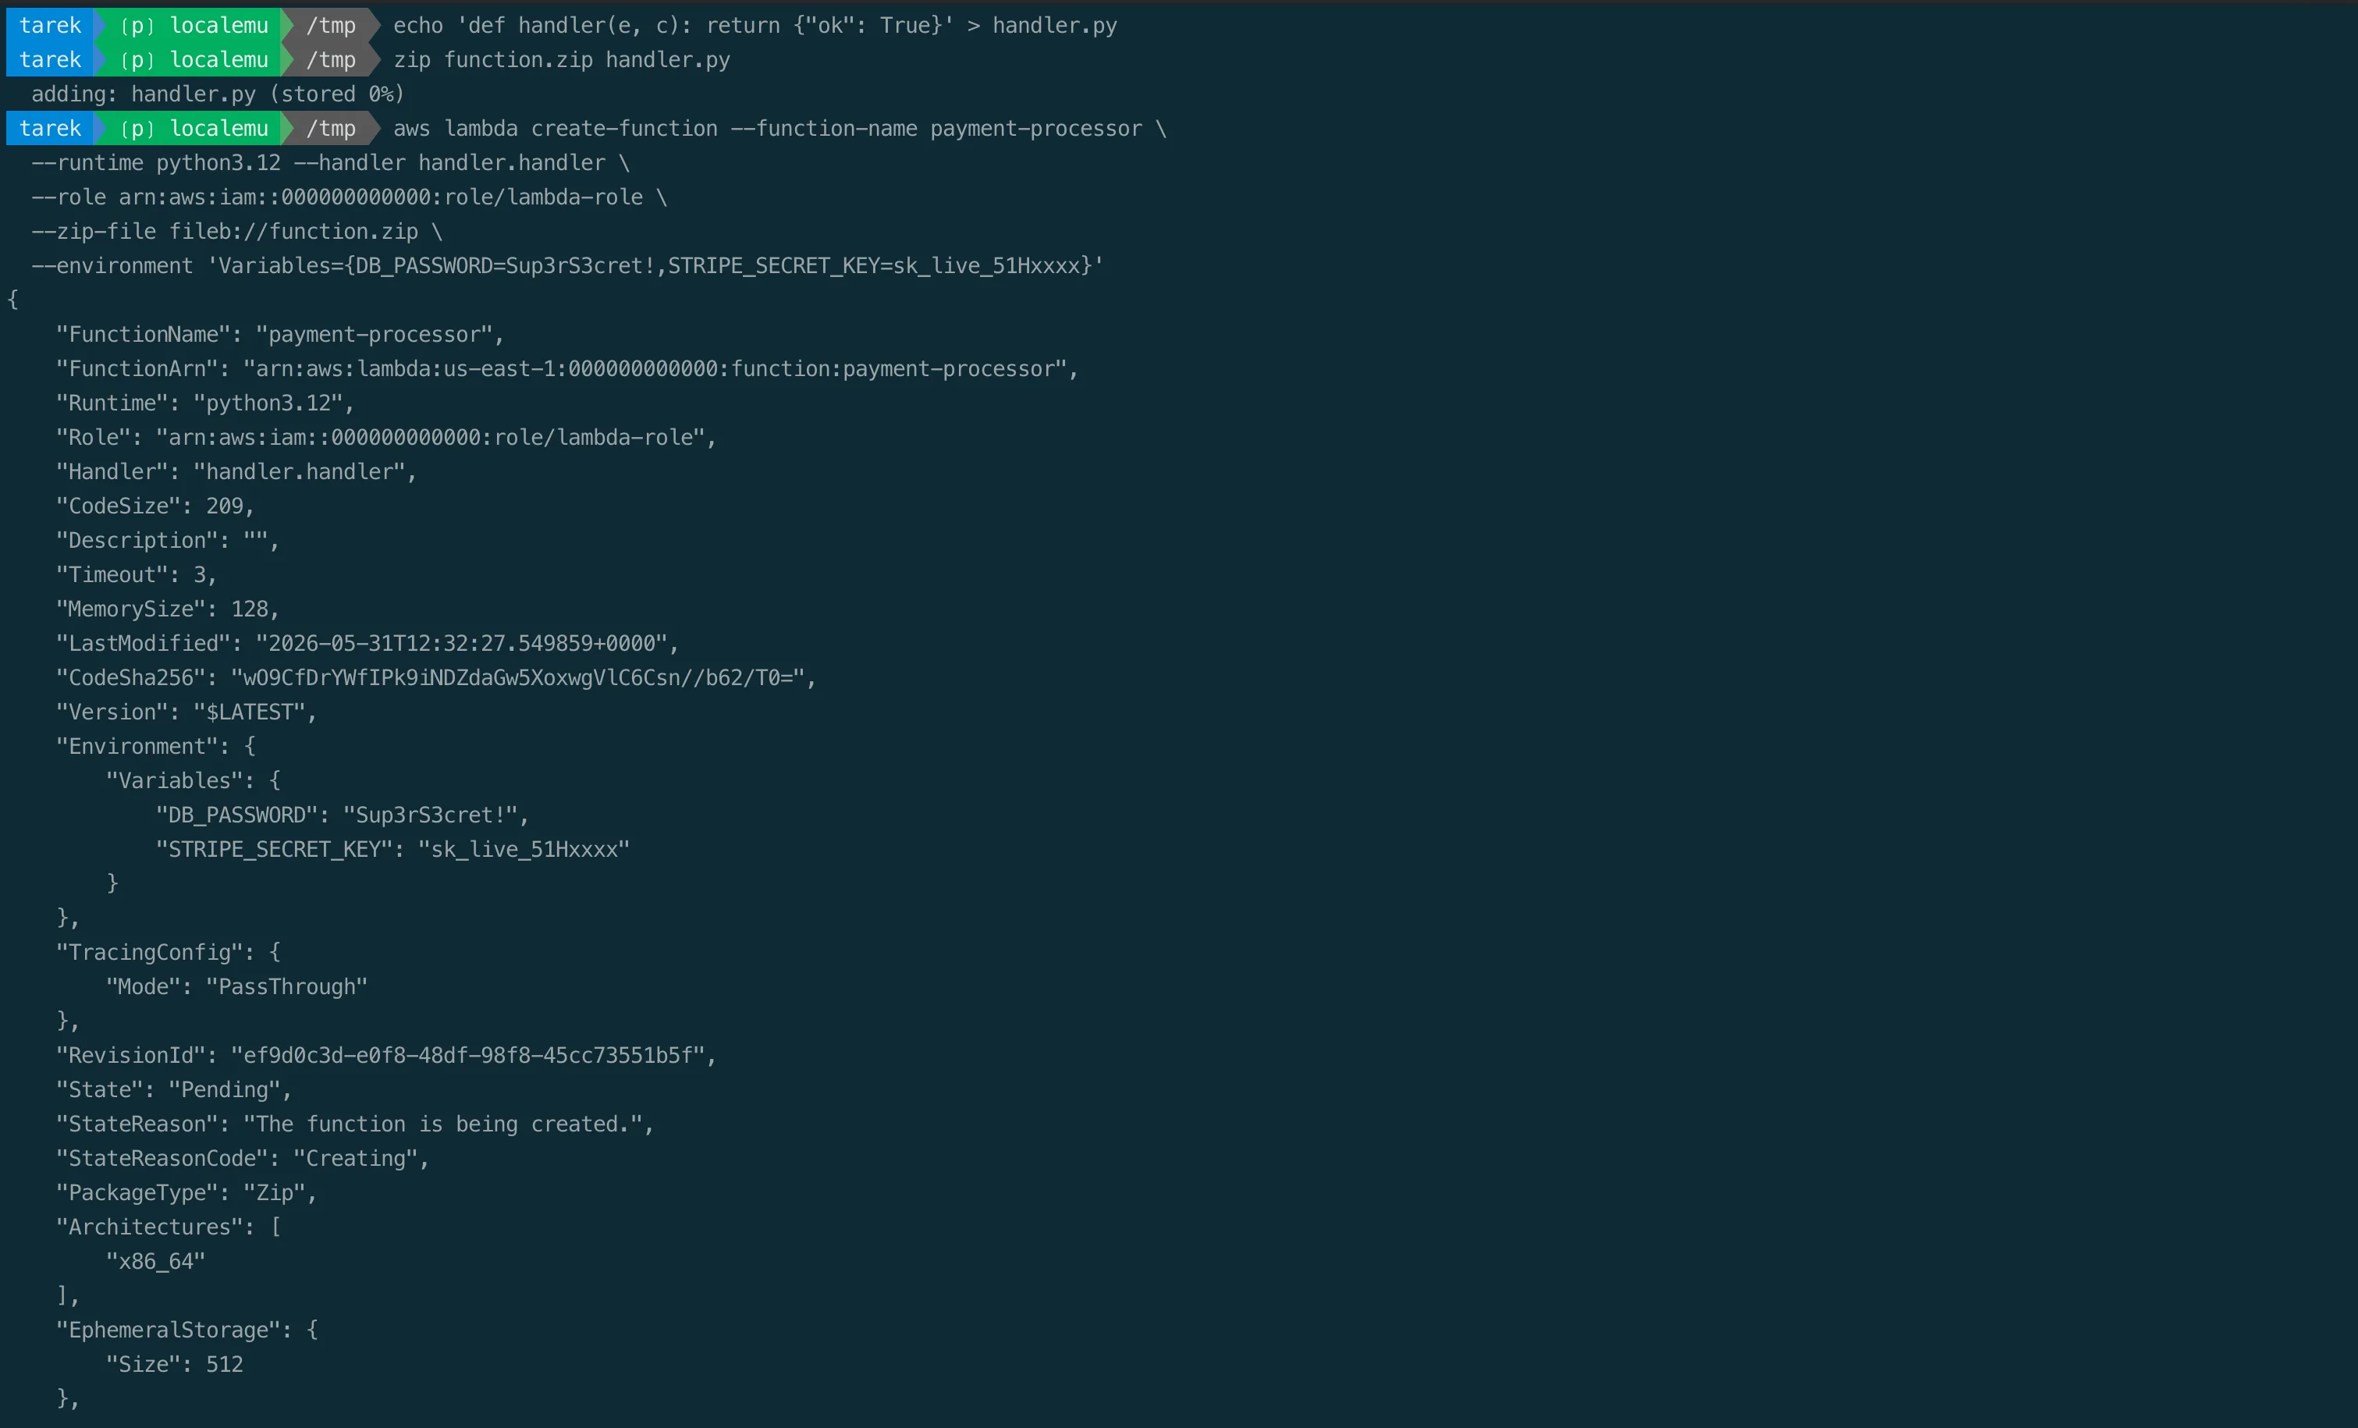Click the '--zip-file fileb://function.zip' line
This screenshot has width=2358, height=1428.
tap(236, 233)
